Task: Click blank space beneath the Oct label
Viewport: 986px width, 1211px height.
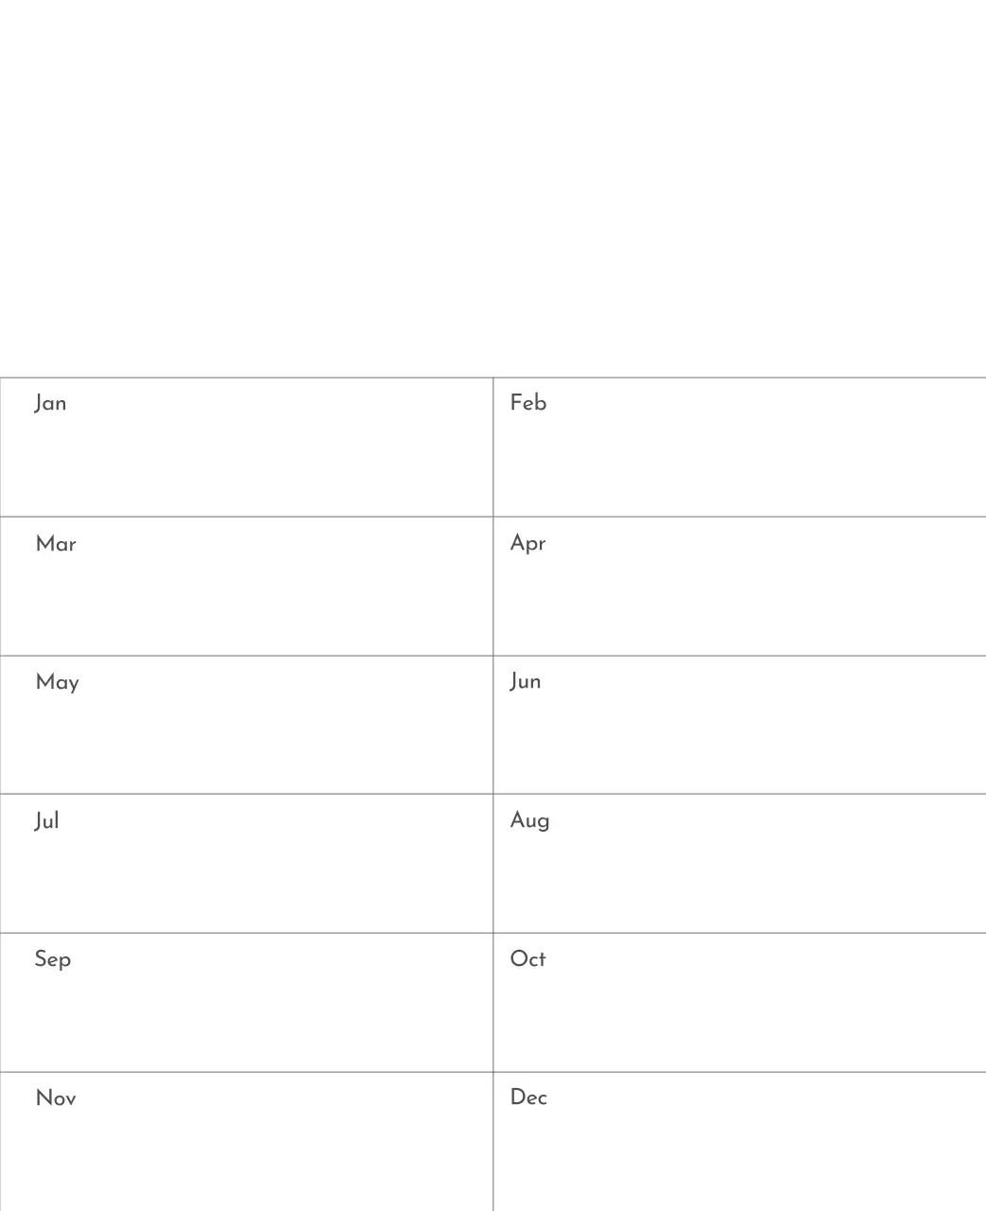Action: coord(737,1022)
